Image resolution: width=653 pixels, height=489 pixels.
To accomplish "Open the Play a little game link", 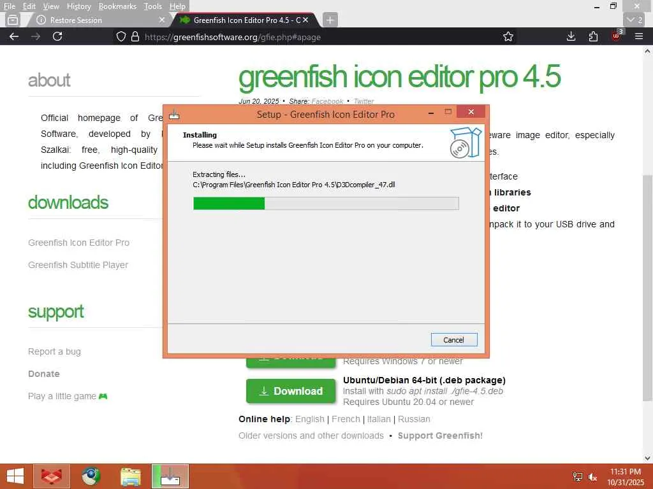I will tap(68, 396).
